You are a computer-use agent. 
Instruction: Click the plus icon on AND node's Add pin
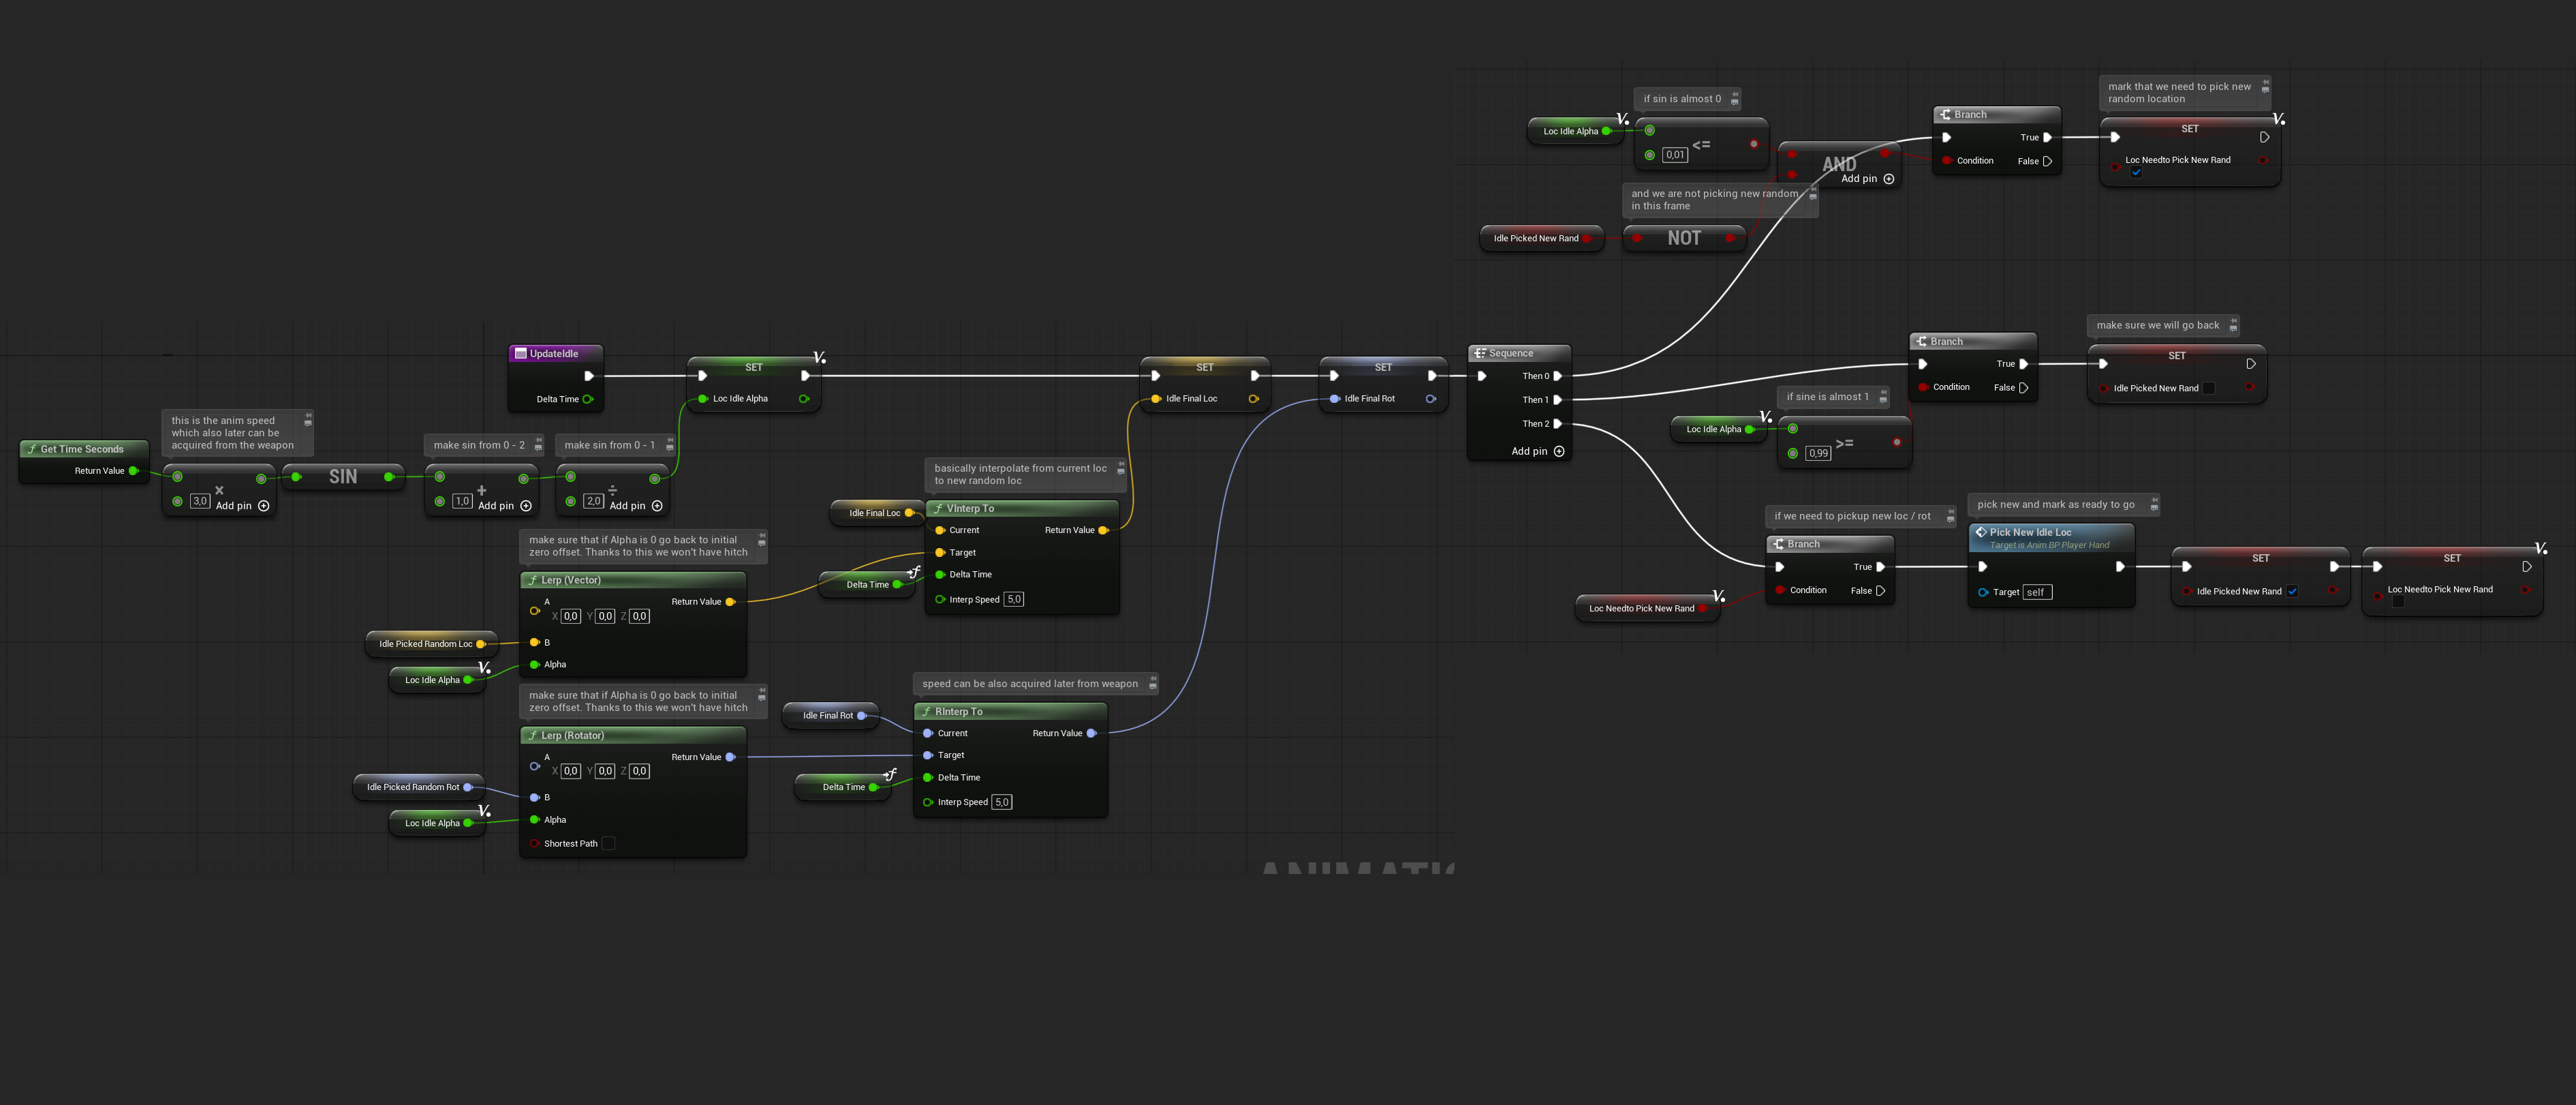pos(1889,179)
